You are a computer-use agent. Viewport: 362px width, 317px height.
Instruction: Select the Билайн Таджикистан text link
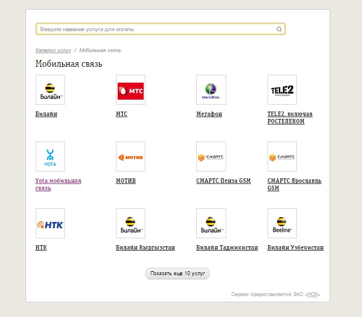(227, 248)
